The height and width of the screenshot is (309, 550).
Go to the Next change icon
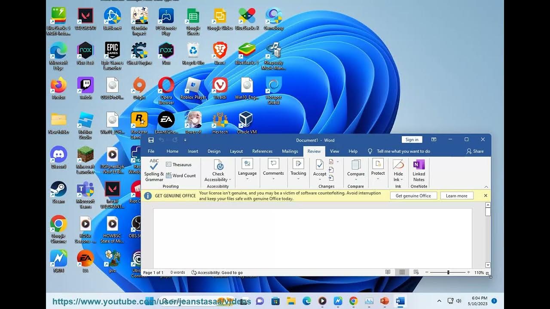(x=331, y=178)
